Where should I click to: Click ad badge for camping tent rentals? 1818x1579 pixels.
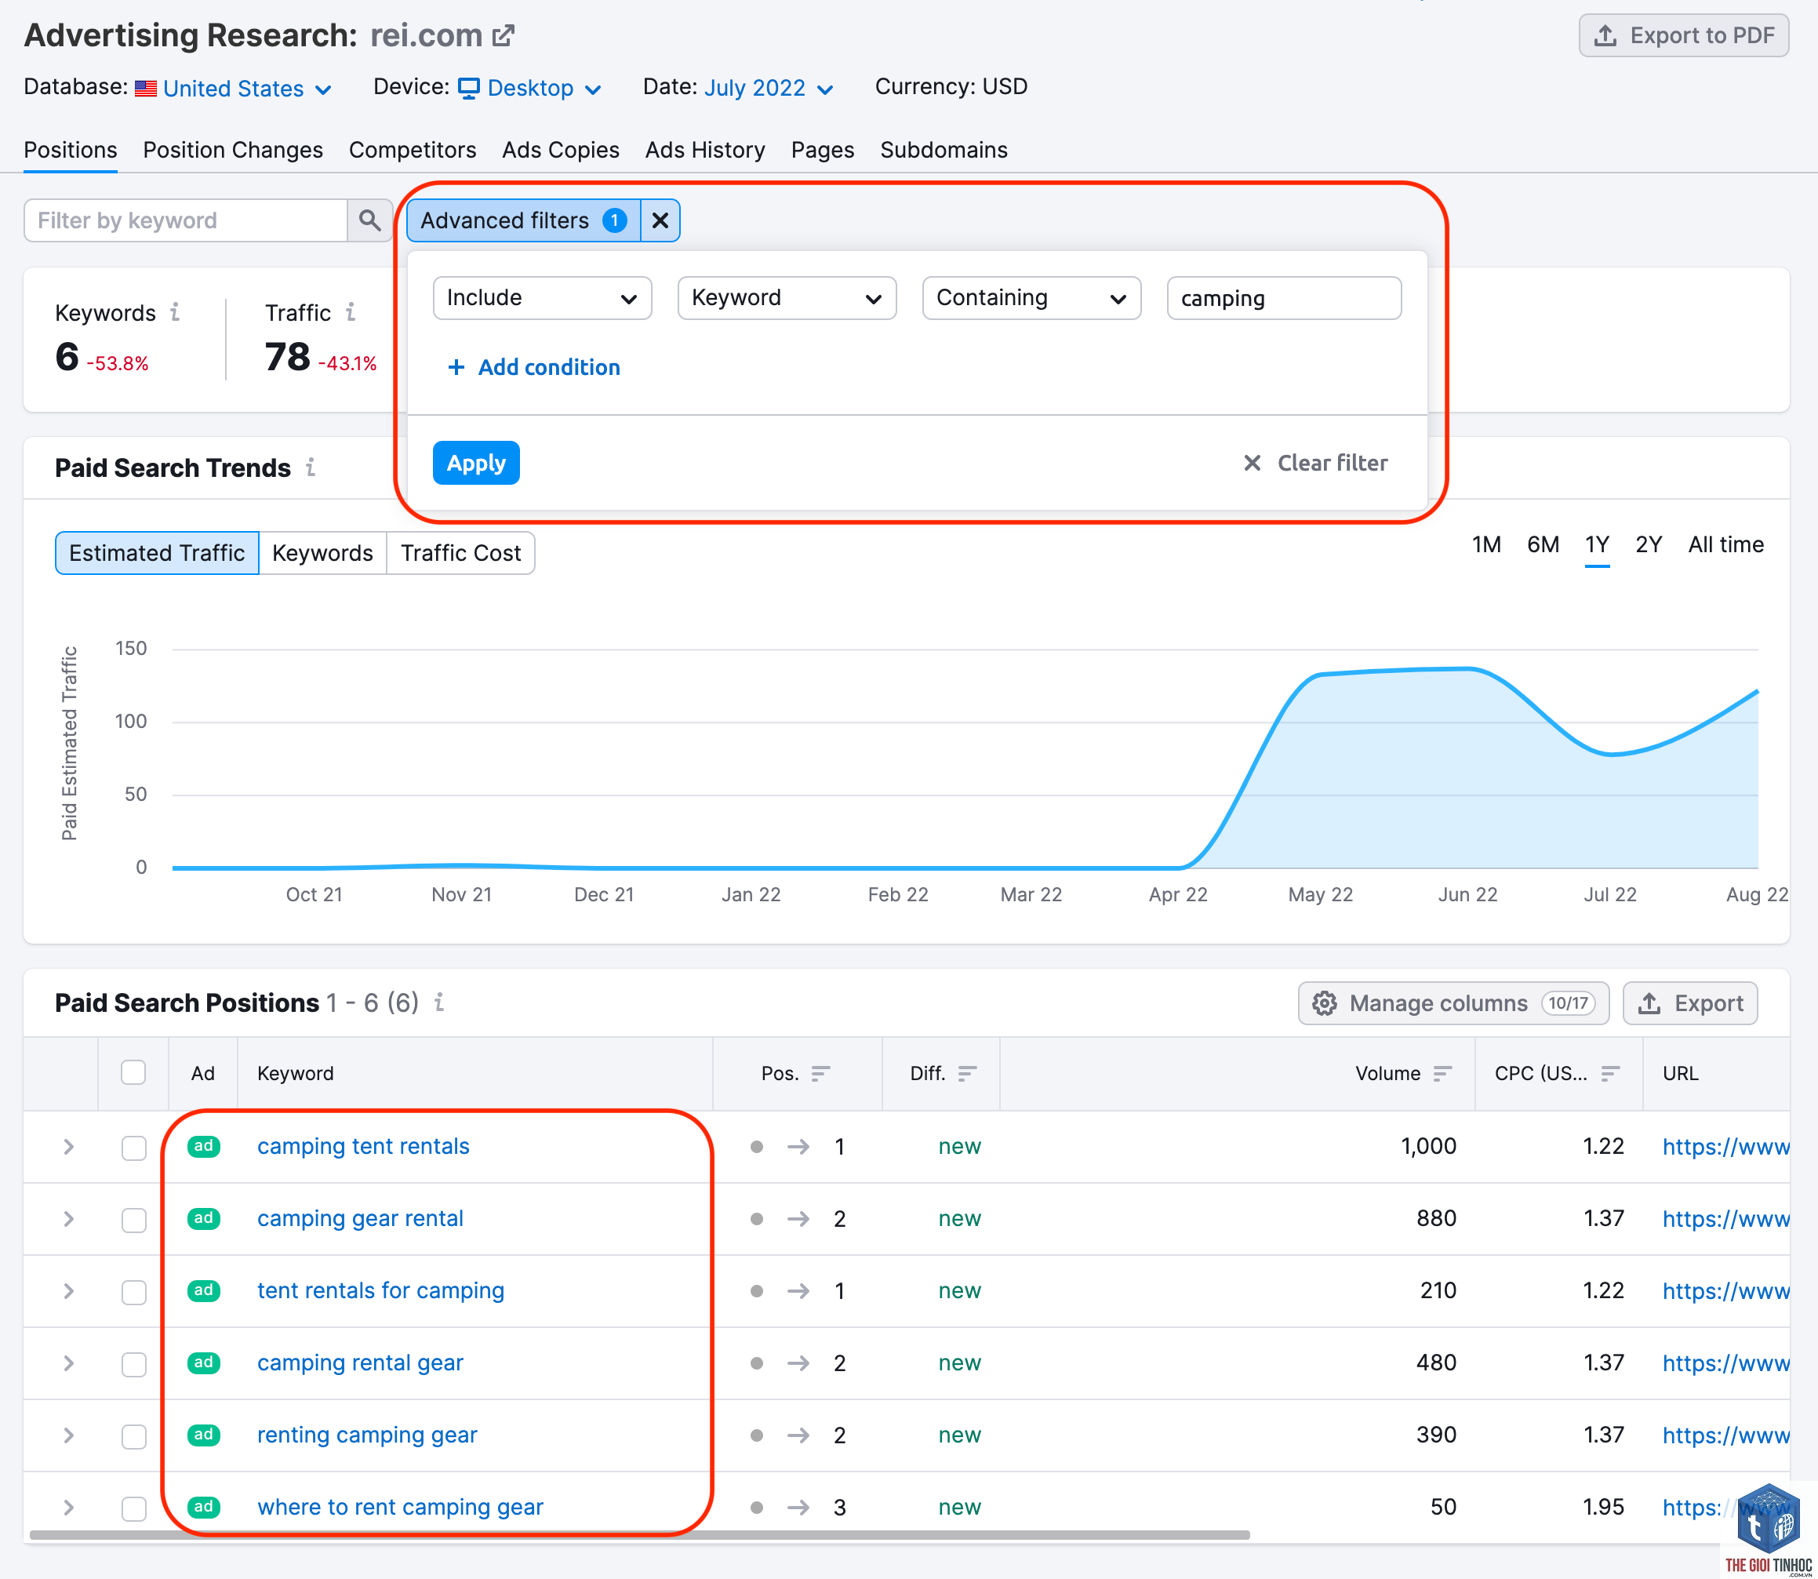(x=203, y=1145)
